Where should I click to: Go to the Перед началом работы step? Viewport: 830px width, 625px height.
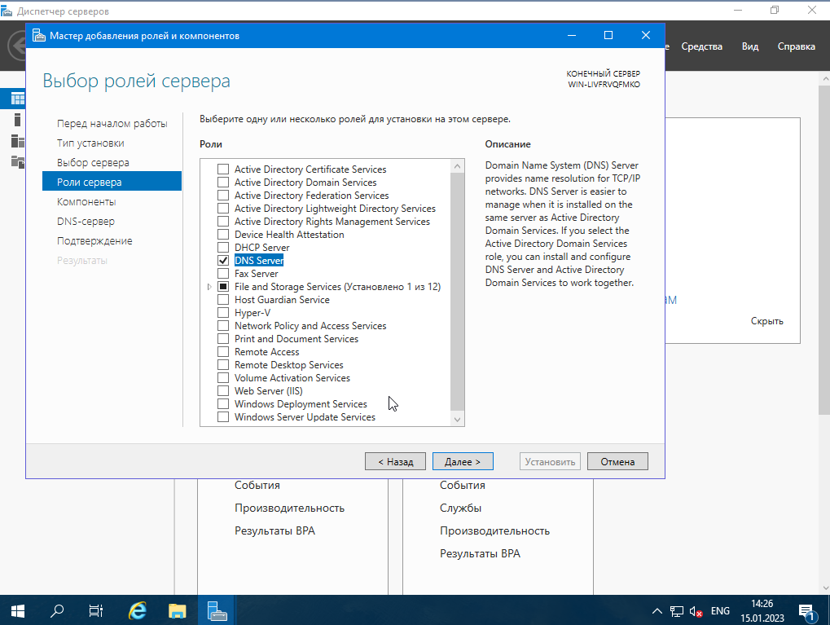click(112, 123)
